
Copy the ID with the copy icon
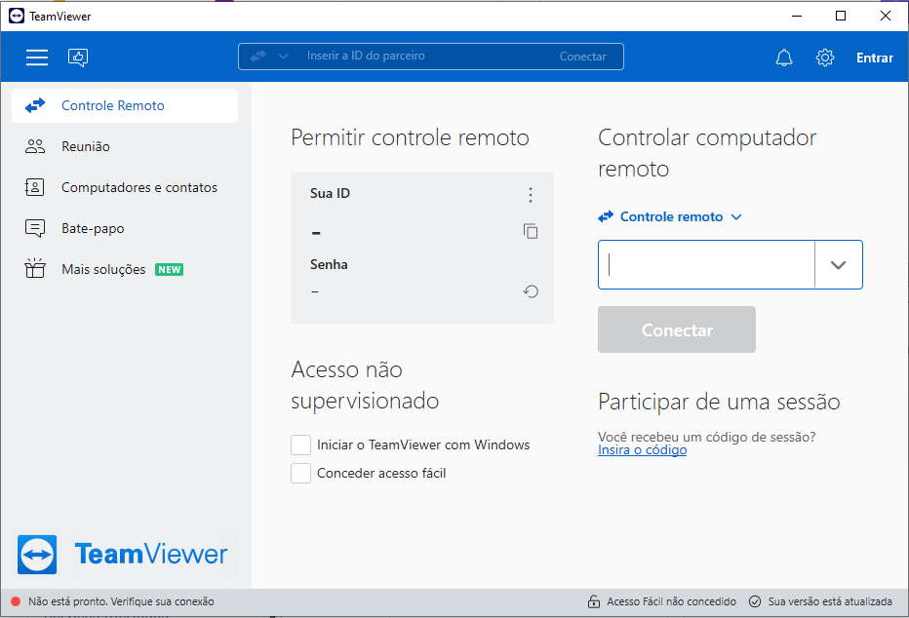pyautogui.click(x=531, y=231)
